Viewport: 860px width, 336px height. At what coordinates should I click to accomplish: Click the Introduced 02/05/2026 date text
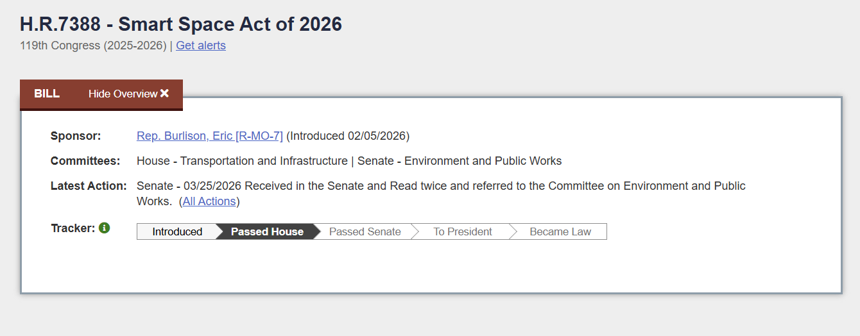point(348,136)
